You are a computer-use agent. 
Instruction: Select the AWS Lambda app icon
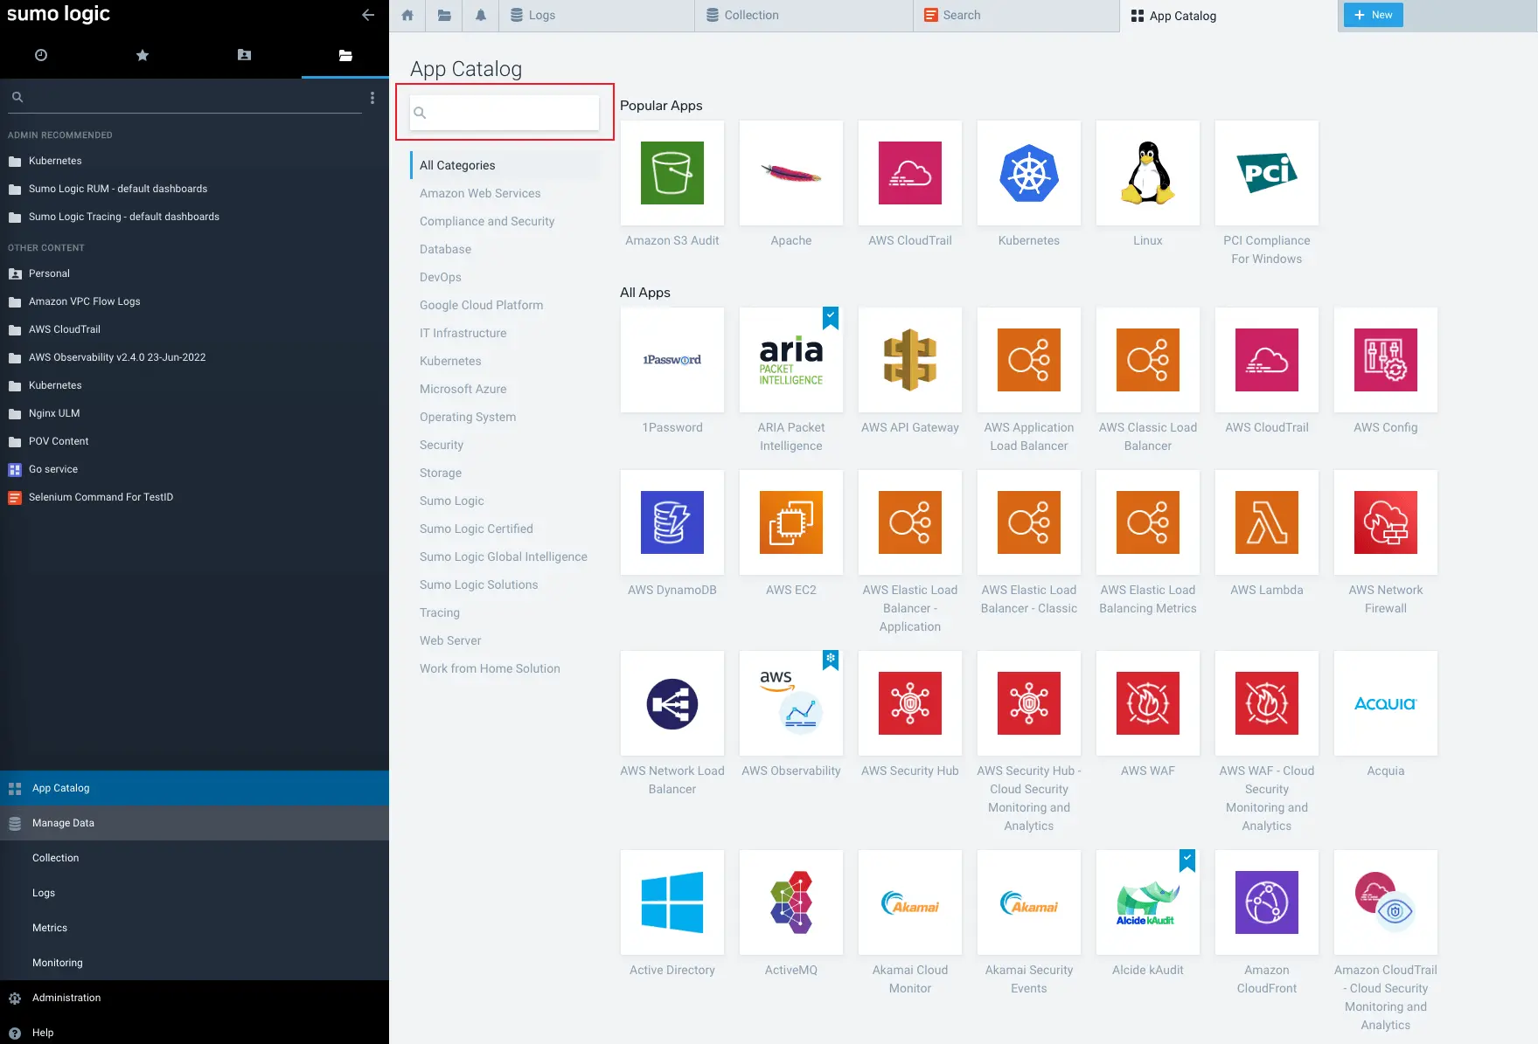[x=1266, y=522]
